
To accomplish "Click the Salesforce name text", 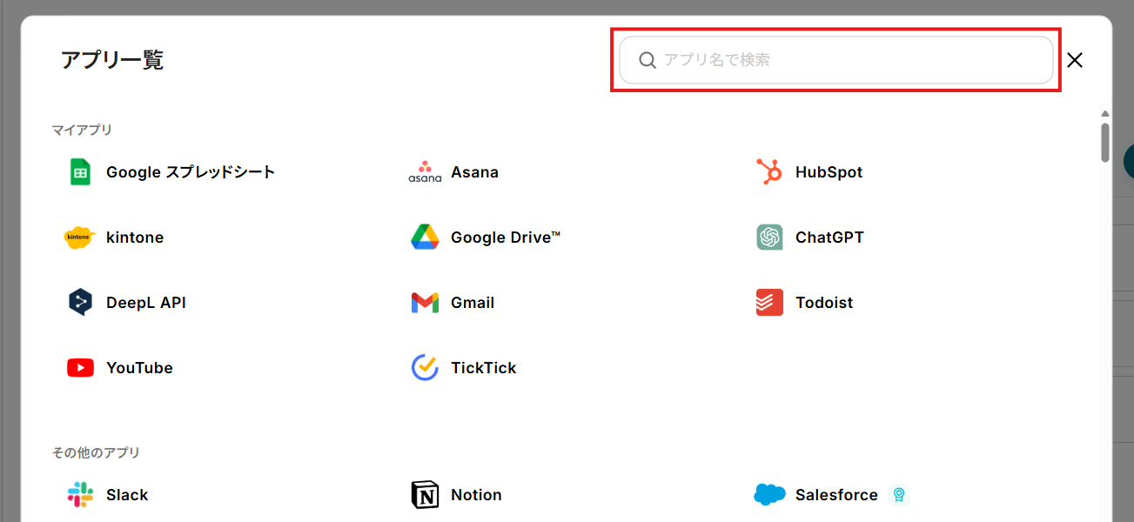I will point(836,495).
